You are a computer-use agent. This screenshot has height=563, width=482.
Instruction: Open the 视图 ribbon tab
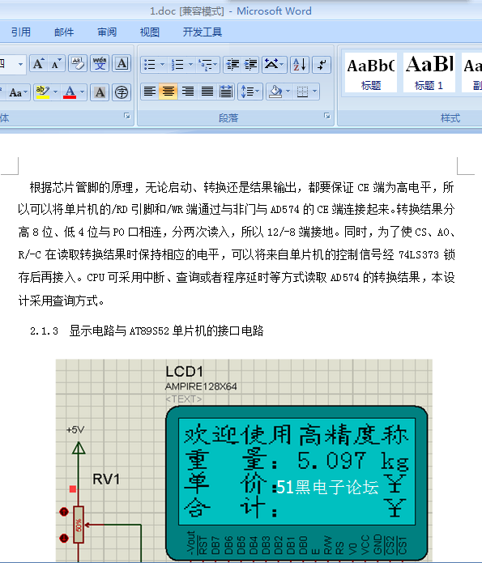click(x=150, y=32)
